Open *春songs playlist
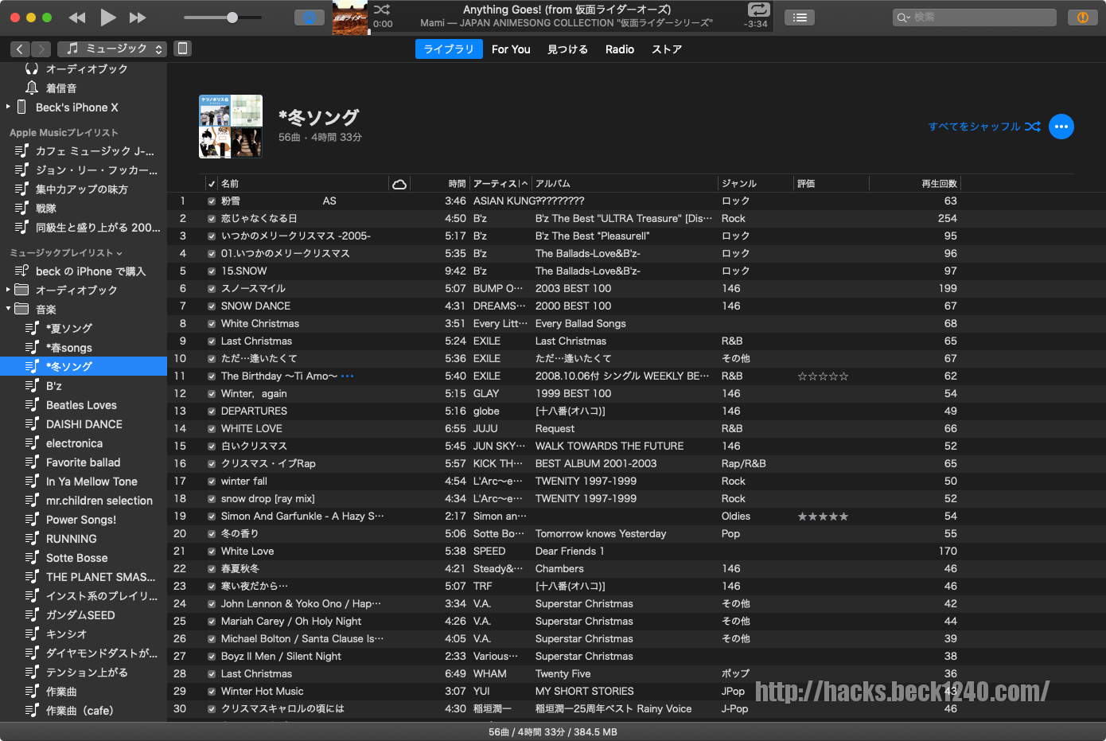1106x741 pixels. click(x=84, y=348)
